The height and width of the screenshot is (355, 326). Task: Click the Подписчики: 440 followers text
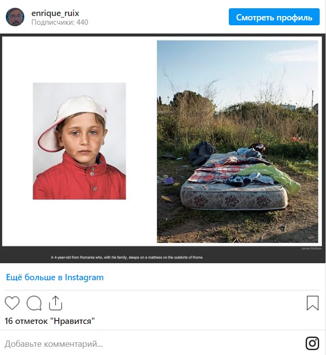click(60, 22)
